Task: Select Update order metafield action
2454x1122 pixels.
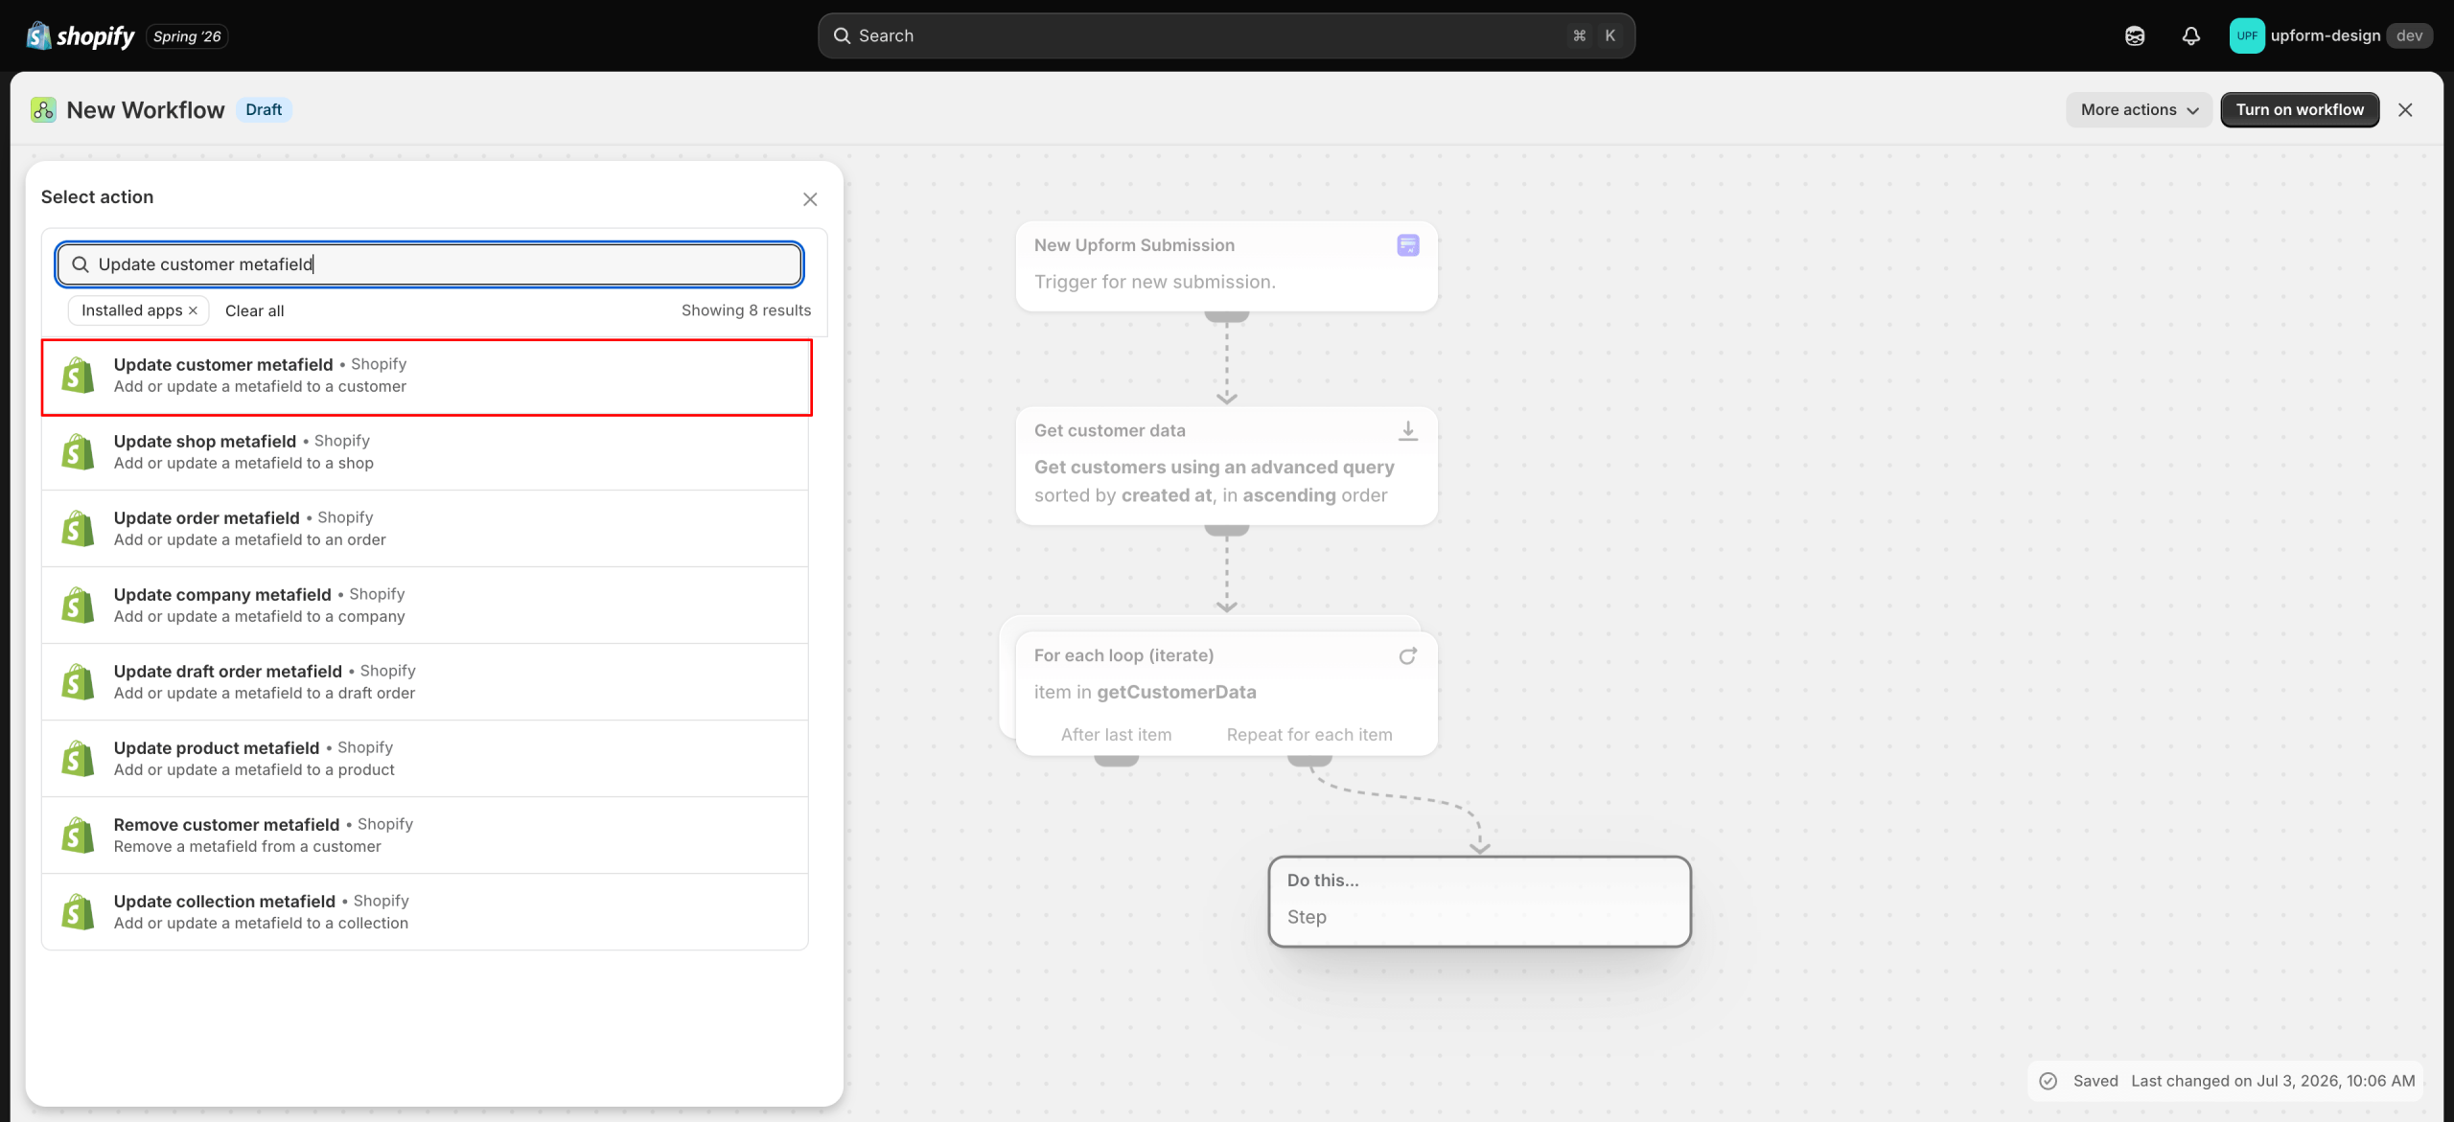Action: tap(426, 529)
